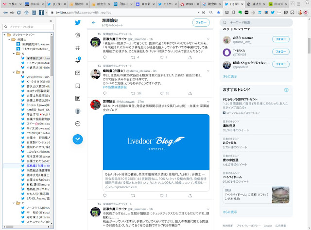The height and width of the screenshot is (230, 311).
Task: Switch to the 東京新 browser tab
Action: pyautogui.click(x=146, y=4)
